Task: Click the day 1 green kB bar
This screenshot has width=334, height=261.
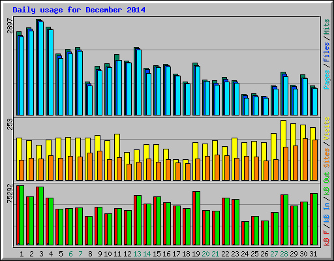Action: pos(22,215)
